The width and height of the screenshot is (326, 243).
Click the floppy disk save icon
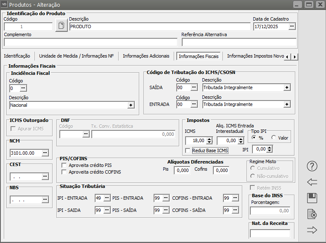[312, 198]
